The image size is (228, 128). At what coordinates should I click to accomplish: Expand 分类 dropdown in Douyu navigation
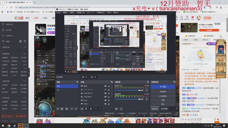(x=45, y=18)
